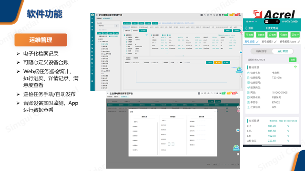Toggle teal checked box under device tree buttons
The image size is (305, 171).
pos(110,36)
